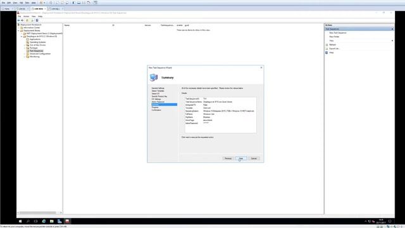Click the Help icon in Workbench toolbar
The height and width of the screenshot is (228, 405).
[37, 20]
